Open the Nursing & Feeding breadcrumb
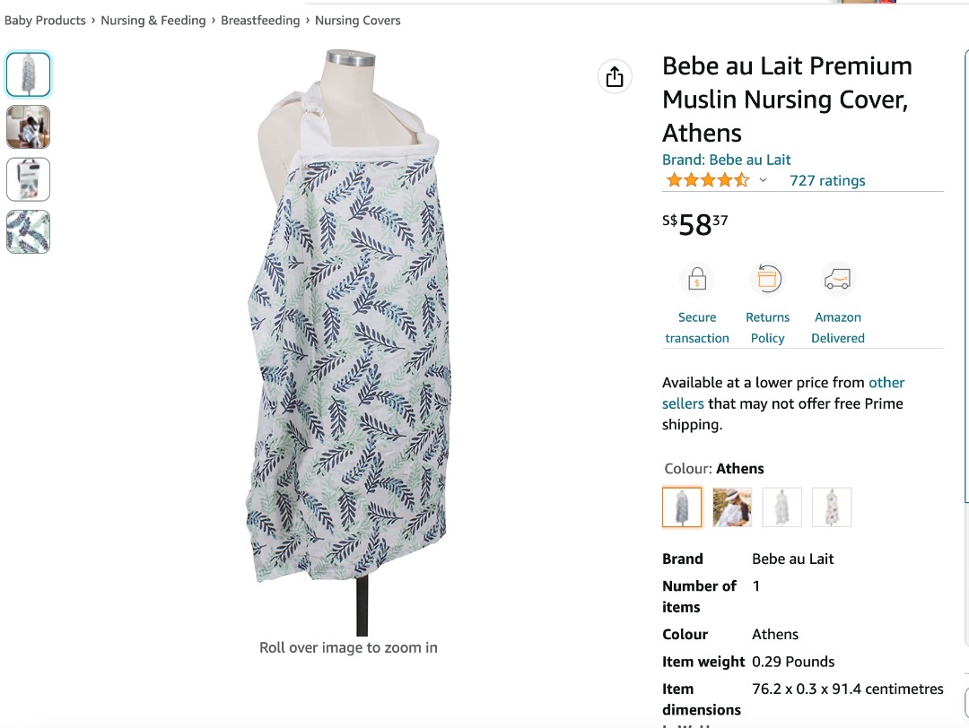 click(x=153, y=20)
